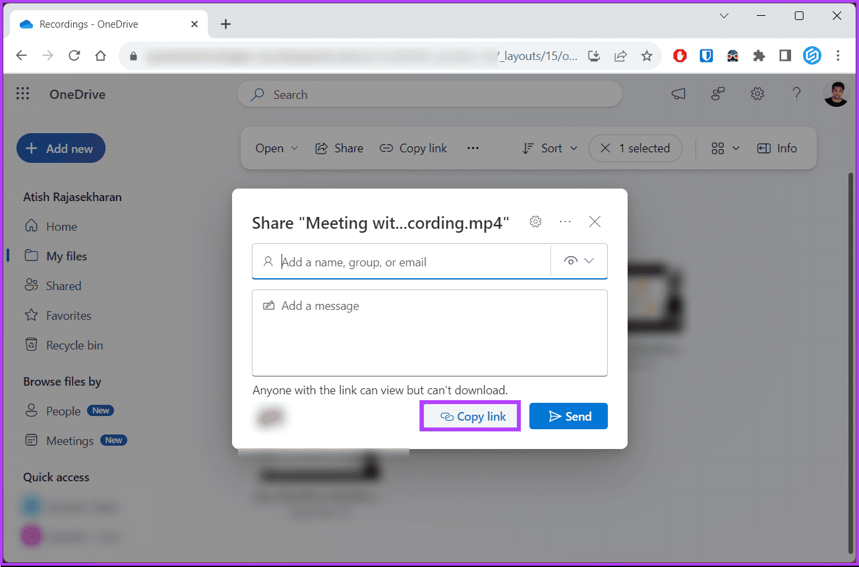Go to My files in sidebar
This screenshot has width=859, height=567.
[x=66, y=256]
